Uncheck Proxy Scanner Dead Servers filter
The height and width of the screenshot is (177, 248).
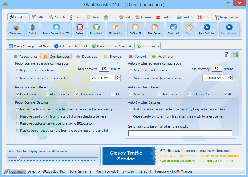pyautogui.click(x=18, y=94)
